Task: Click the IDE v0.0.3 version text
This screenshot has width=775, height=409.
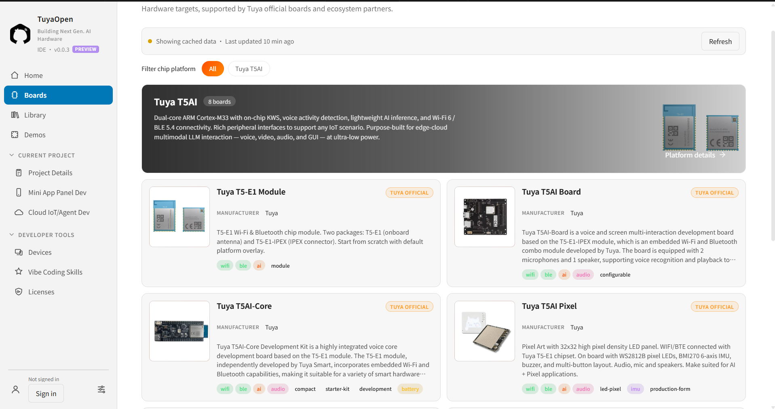Action: click(x=53, y=49)
